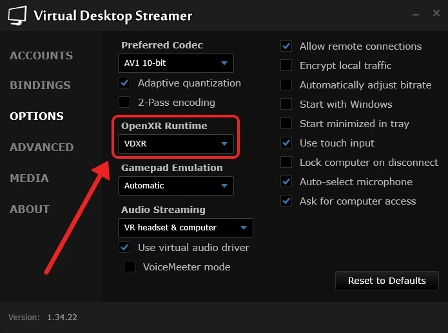This screenshot has width=448, height=333.
Task: Turn on Automatically adjust bitrate
Action: [286, 85]
